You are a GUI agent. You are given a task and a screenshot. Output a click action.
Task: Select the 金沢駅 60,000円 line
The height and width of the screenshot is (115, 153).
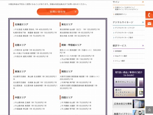click(x=29, y=50)
